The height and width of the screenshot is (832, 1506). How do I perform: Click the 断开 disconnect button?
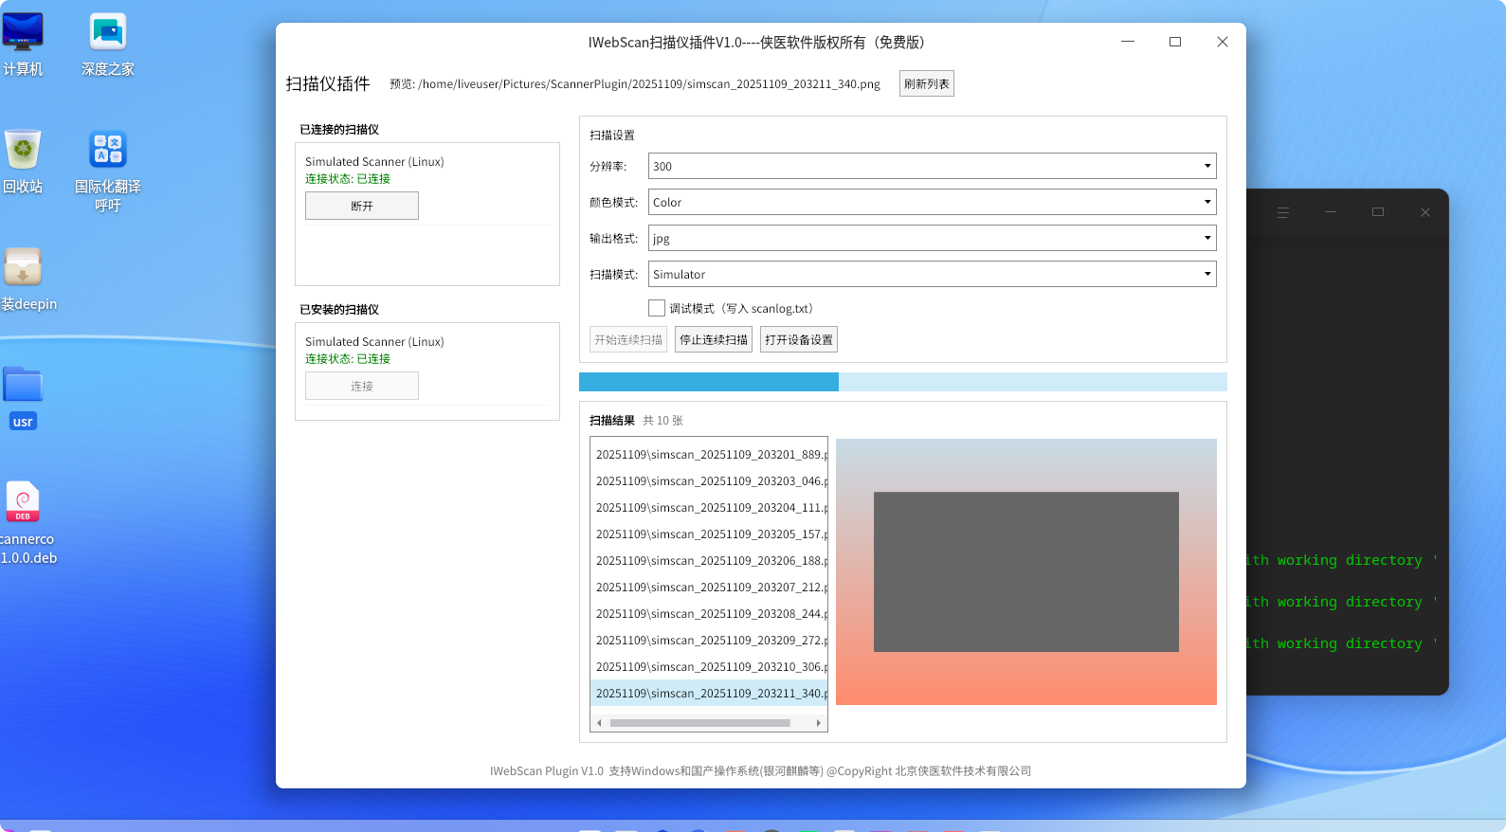[x=362, y=206]
